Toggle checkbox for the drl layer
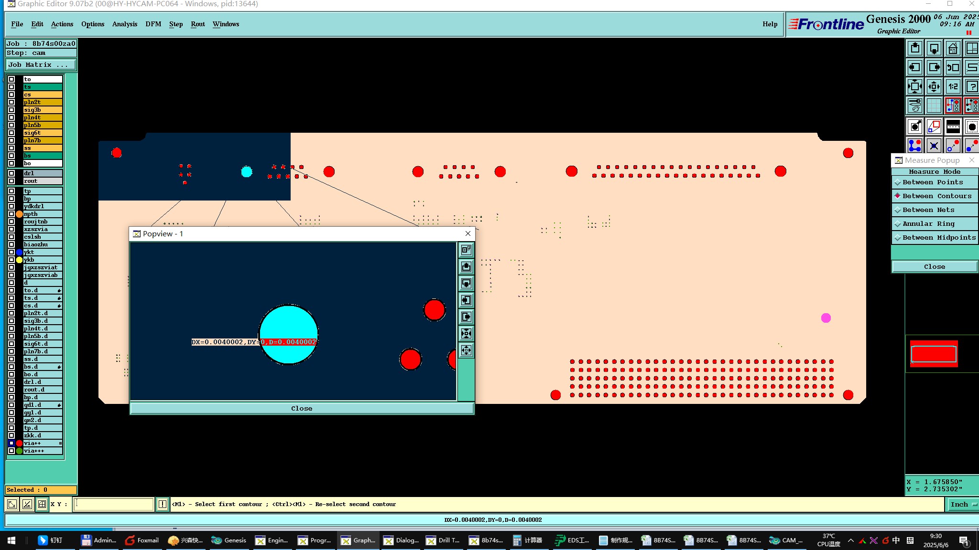The image size is (979, 550). pos(11,173)
